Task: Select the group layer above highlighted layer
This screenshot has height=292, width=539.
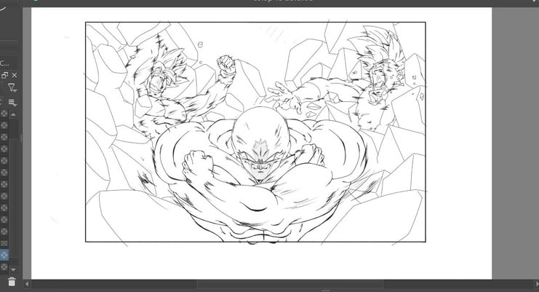Action: pos(4,243)
